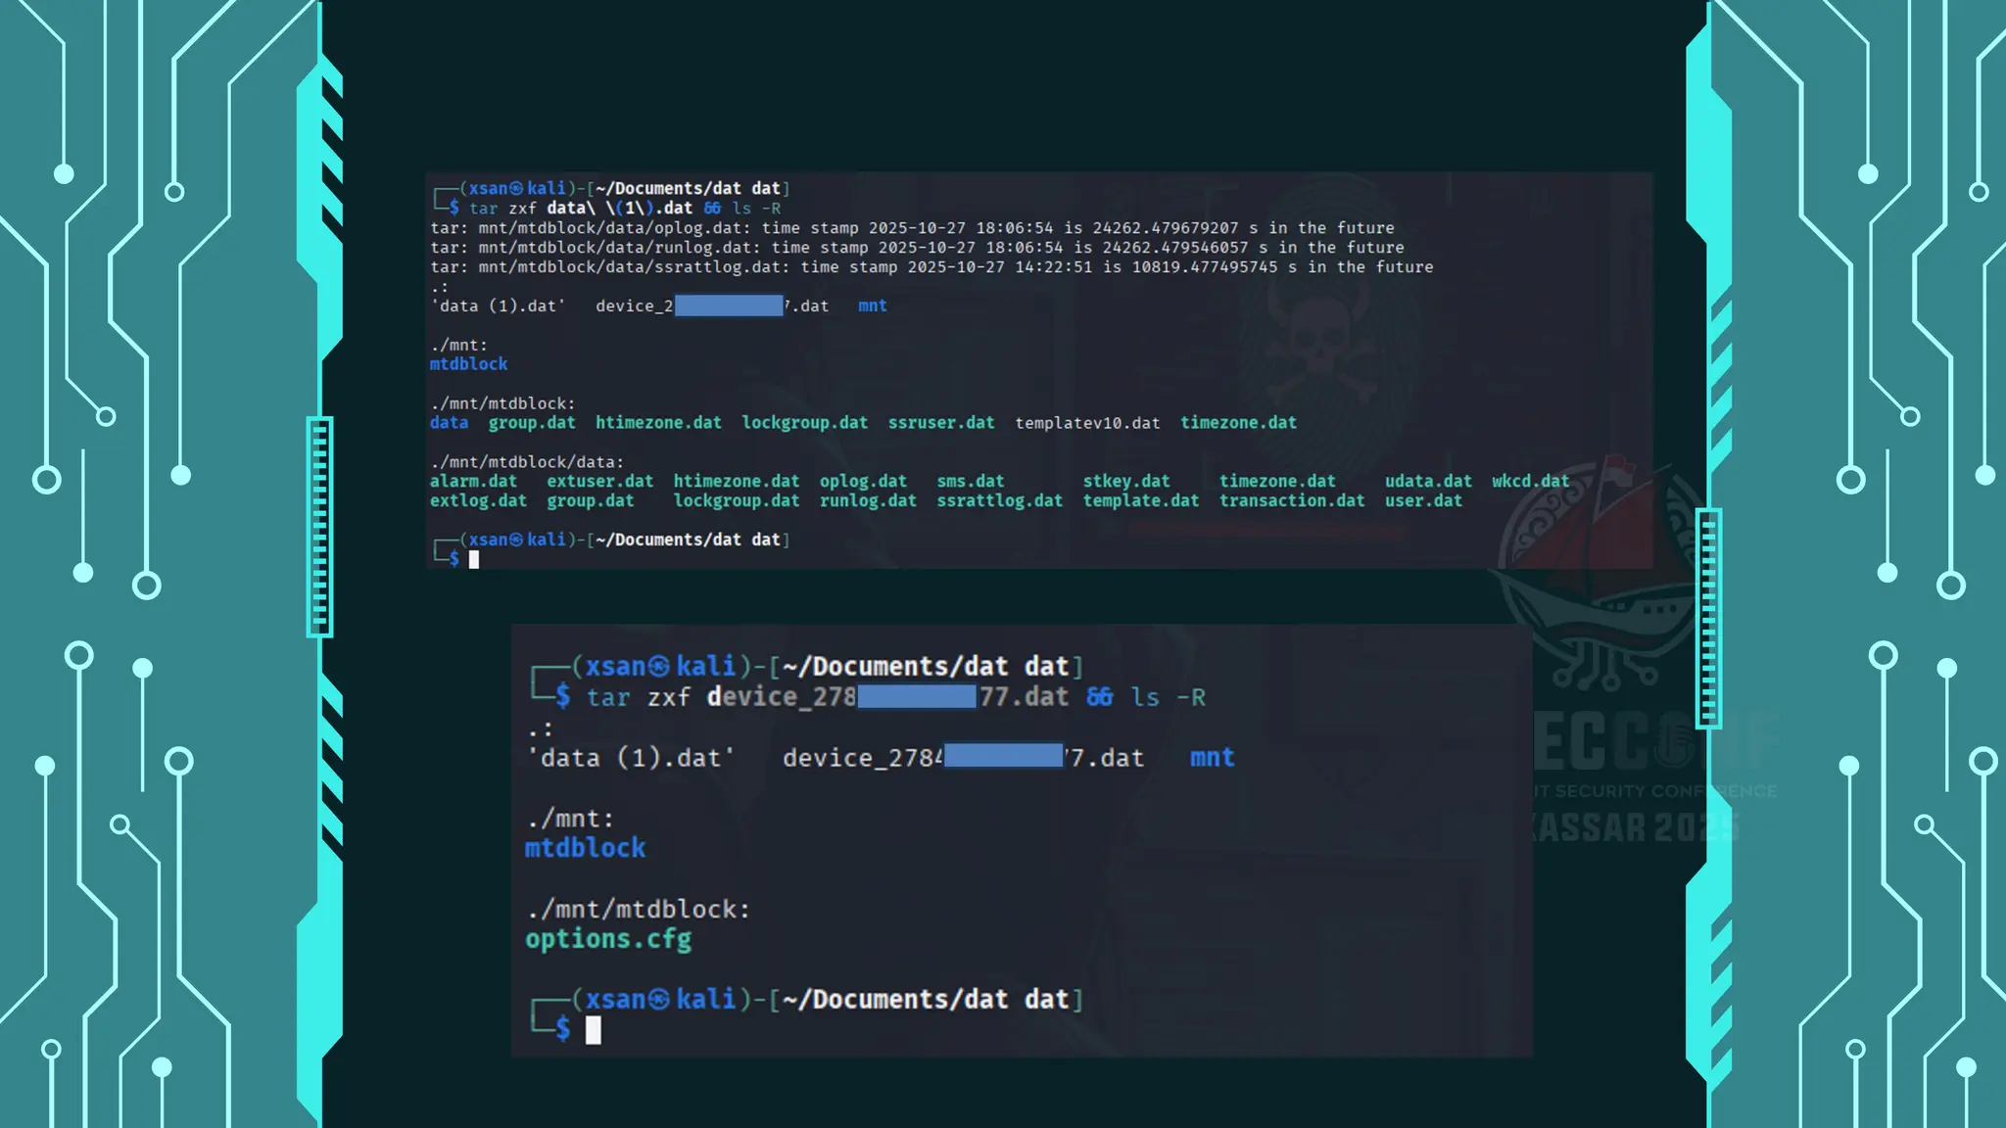This screenshot has width=2006, height=1128.
Task: Click the sms.dat file entry
Action: coord(970,482)
